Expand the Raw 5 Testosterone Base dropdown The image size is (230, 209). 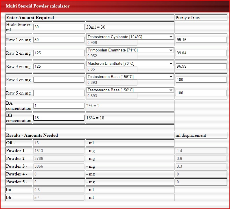[x=130, y=90]
